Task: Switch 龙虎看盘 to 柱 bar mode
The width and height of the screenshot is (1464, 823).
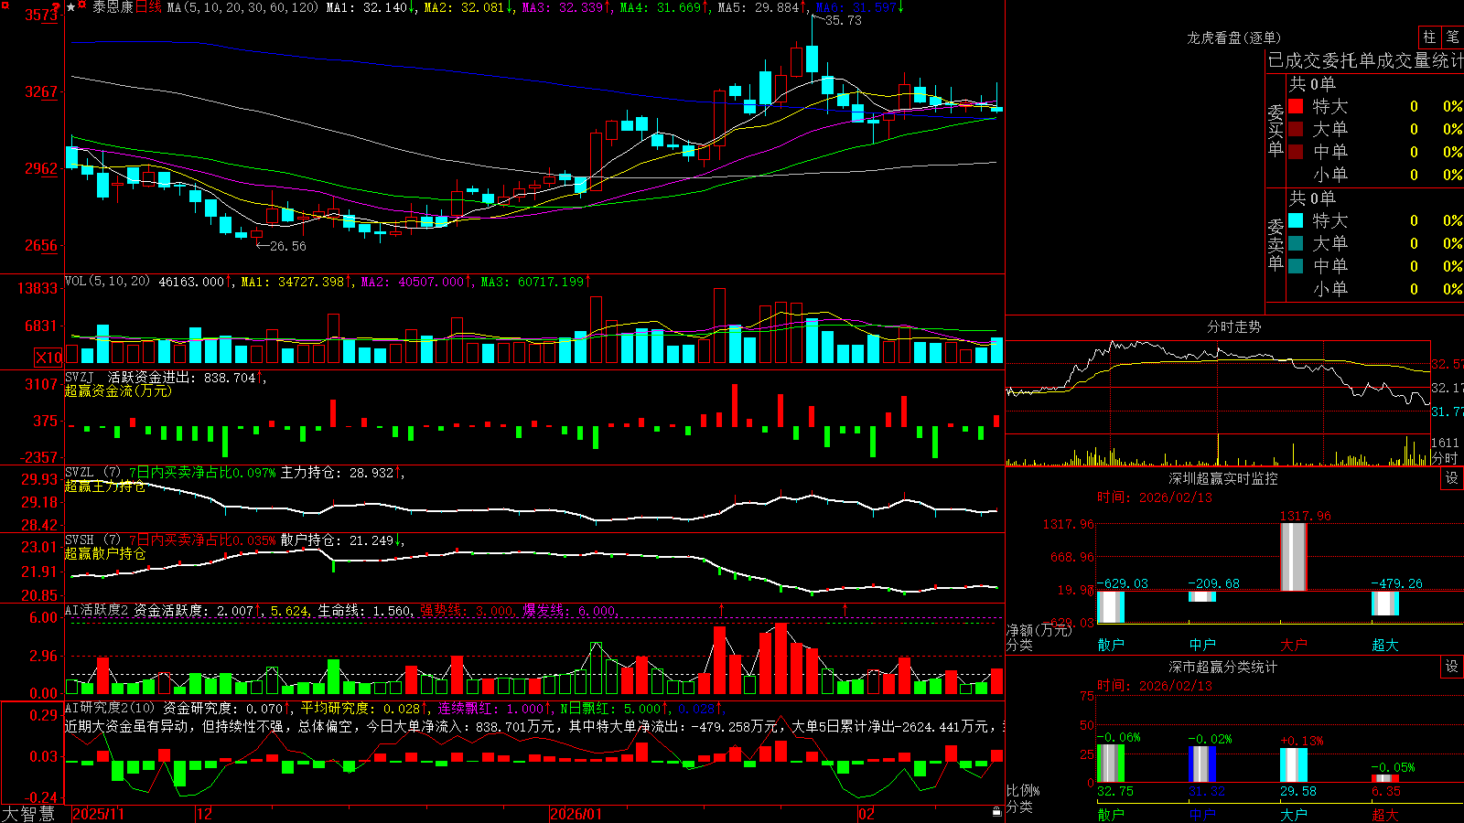Action: [x=1429, y=37]
